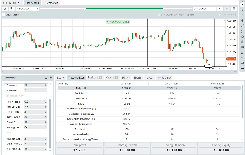Select the Net profit row in Summary
This screenshot has height=155, width=245.
pyautogui.click(x=149, y=88)
